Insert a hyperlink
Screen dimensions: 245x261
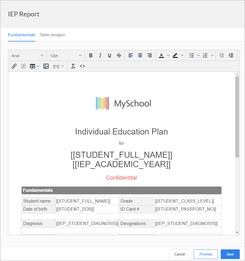[x=14, y=66]
